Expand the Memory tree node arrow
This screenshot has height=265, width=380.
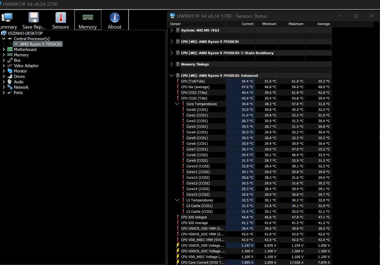[4, 55]
